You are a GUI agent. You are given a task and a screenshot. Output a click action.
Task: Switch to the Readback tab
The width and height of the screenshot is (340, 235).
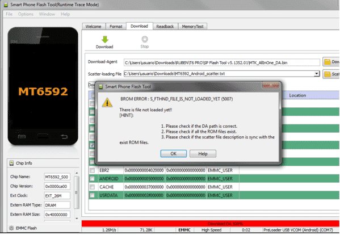coord(165,27)
